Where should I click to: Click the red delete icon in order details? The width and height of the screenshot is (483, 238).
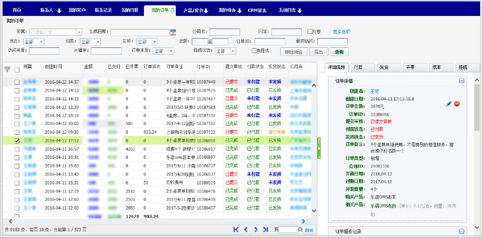[457, 104]
